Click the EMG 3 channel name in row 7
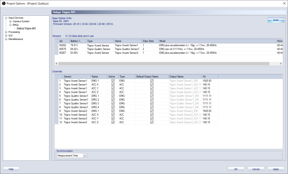 [95, 104]
